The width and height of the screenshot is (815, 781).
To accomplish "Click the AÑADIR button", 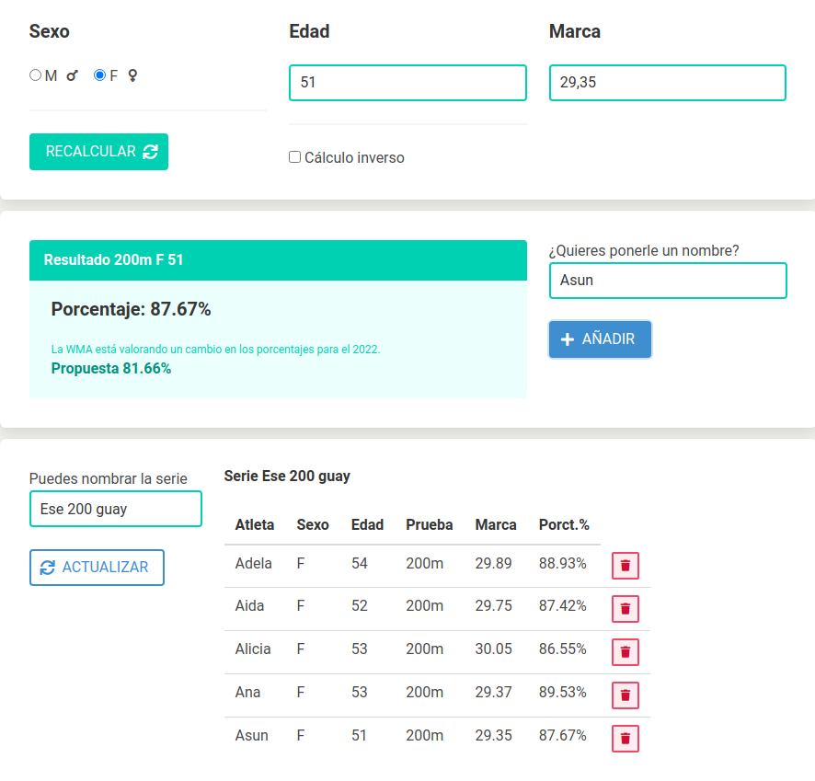I will (x=600, y=339).
